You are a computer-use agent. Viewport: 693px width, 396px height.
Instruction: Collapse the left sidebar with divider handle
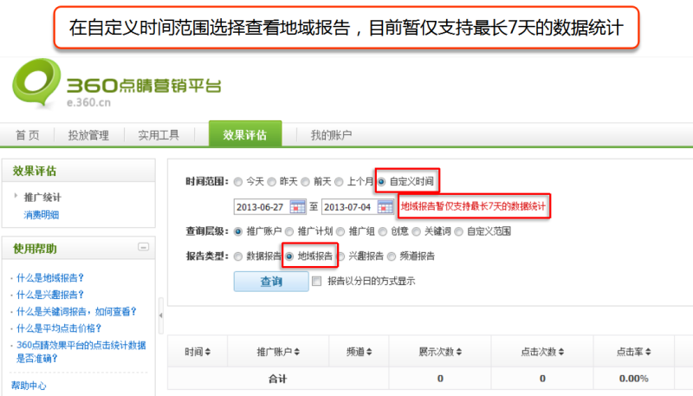161,315
